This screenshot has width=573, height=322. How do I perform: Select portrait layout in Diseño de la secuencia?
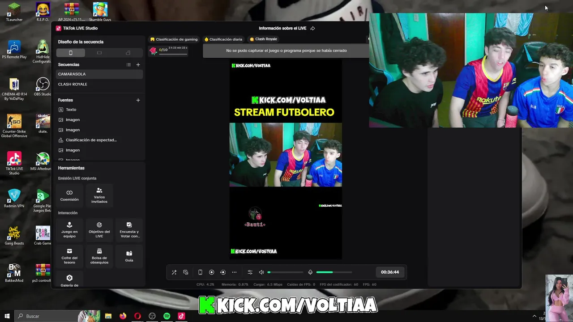[70, 53]
